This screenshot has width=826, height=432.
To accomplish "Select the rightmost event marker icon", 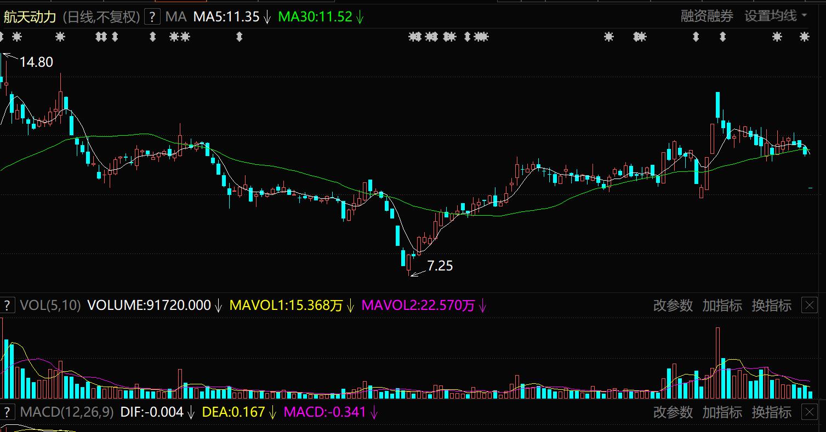I will point(804,37).
